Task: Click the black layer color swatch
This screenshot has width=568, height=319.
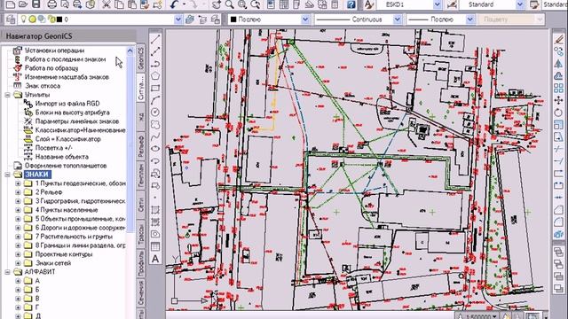Action: click(59, 19)
